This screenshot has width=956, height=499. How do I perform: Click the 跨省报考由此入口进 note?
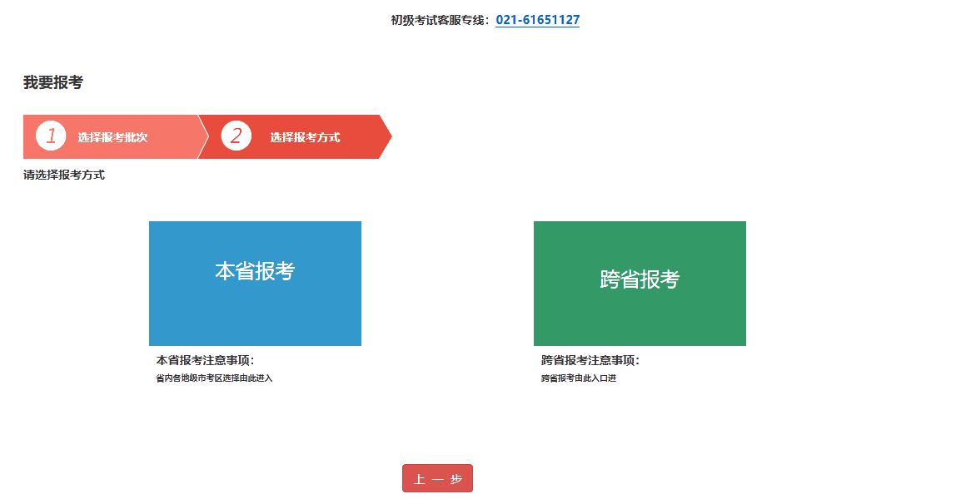pyautogui.click(x=579, y=378)
